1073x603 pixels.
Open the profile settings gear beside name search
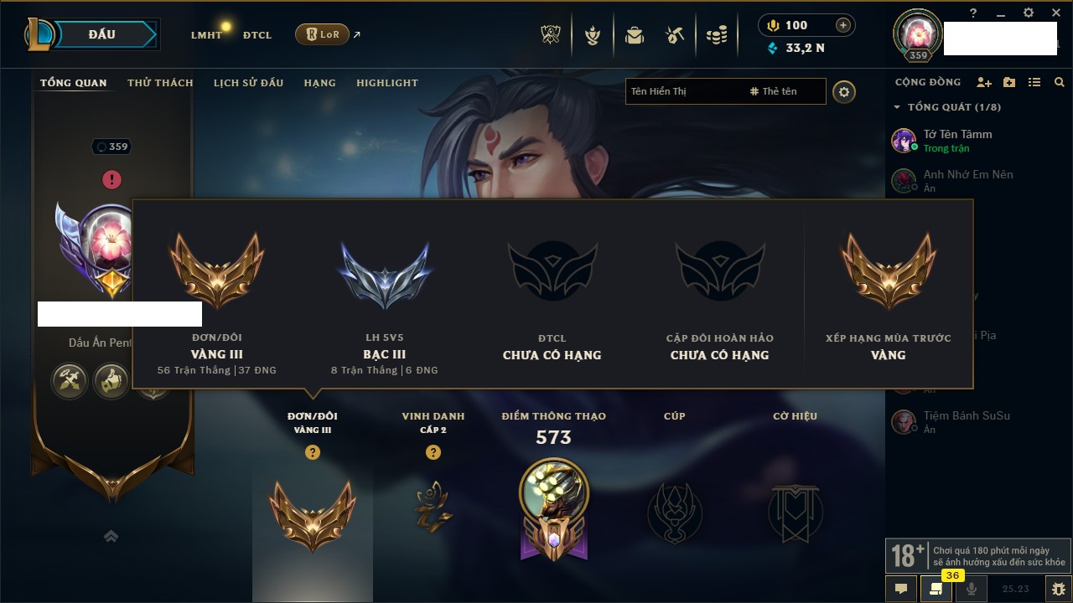point(844,91)
